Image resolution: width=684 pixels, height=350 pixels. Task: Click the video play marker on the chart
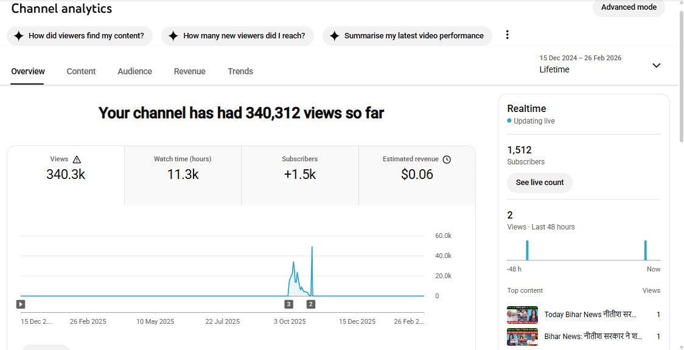click(21, 304)
